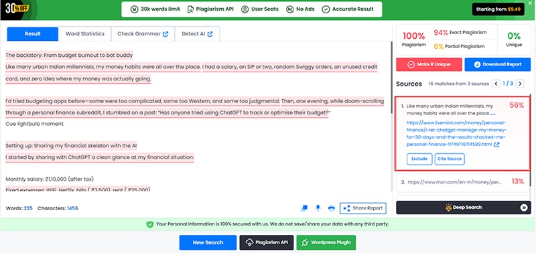536x253 pixels.
Task: Start a New Search
Action: click(208, 242)
